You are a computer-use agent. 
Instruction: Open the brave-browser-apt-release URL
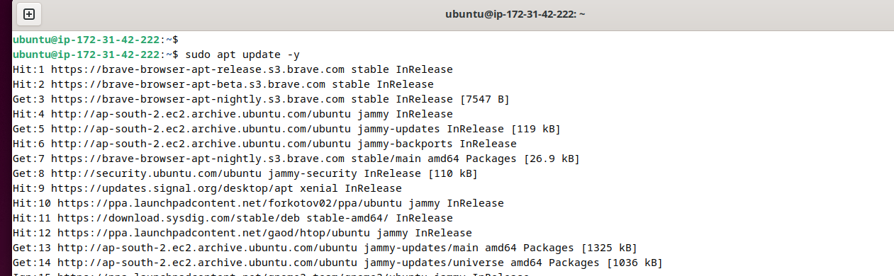click(197, 69)
